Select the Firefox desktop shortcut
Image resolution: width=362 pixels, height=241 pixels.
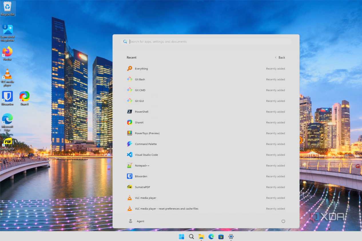pos(7,53)
